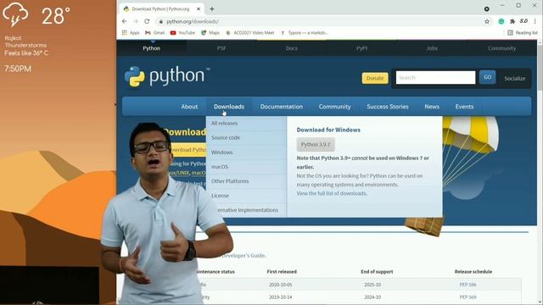Click the 2024-10 end of support cell

(372, 297)
